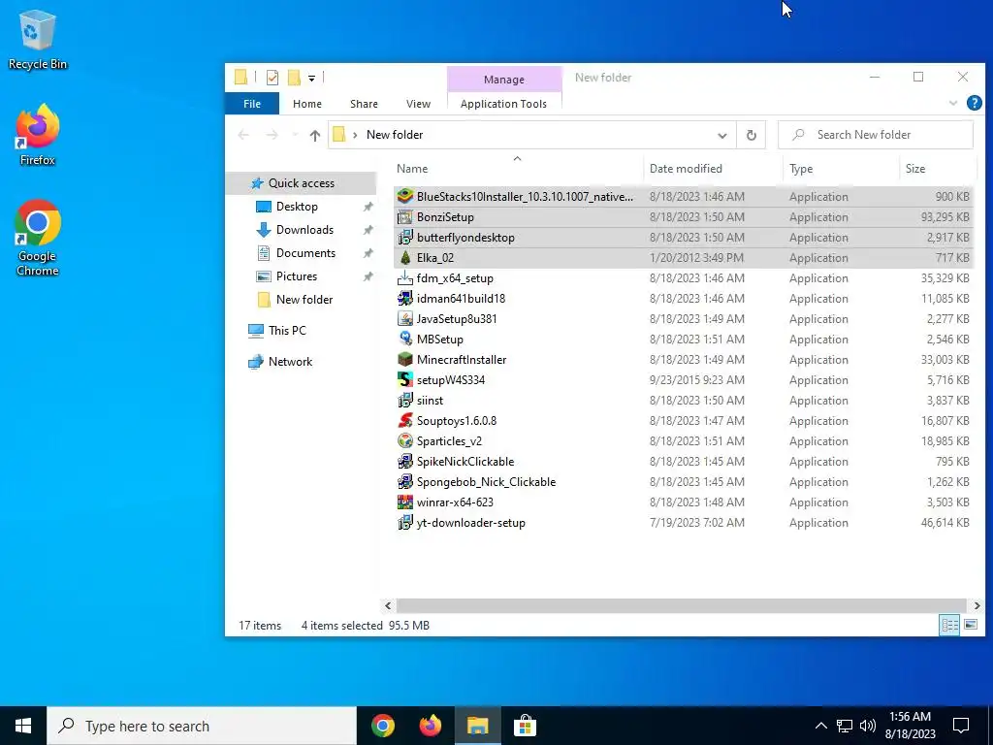Open the notification Action Center icon
Image resolution: width=993 pixels, height=745 pixels.
point(961,726)
